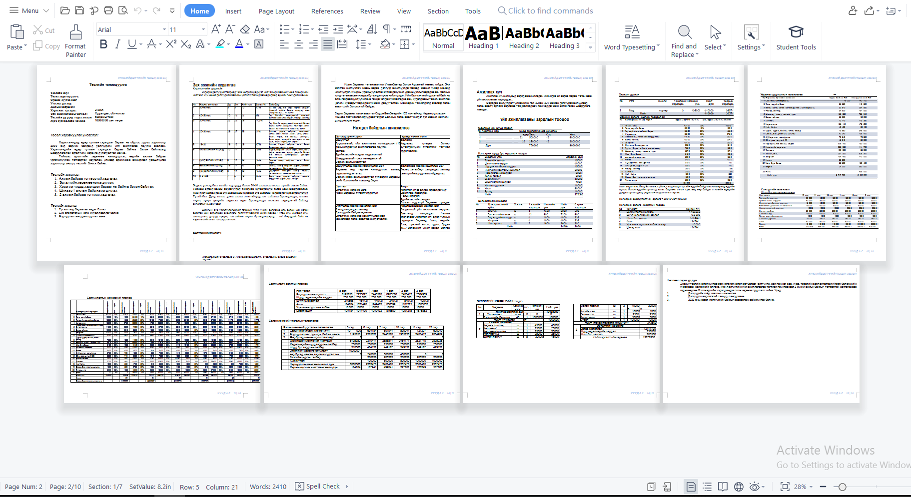Increase paragraph indent
The width and height of the screenshot is (911, 497).
point(338,29)
